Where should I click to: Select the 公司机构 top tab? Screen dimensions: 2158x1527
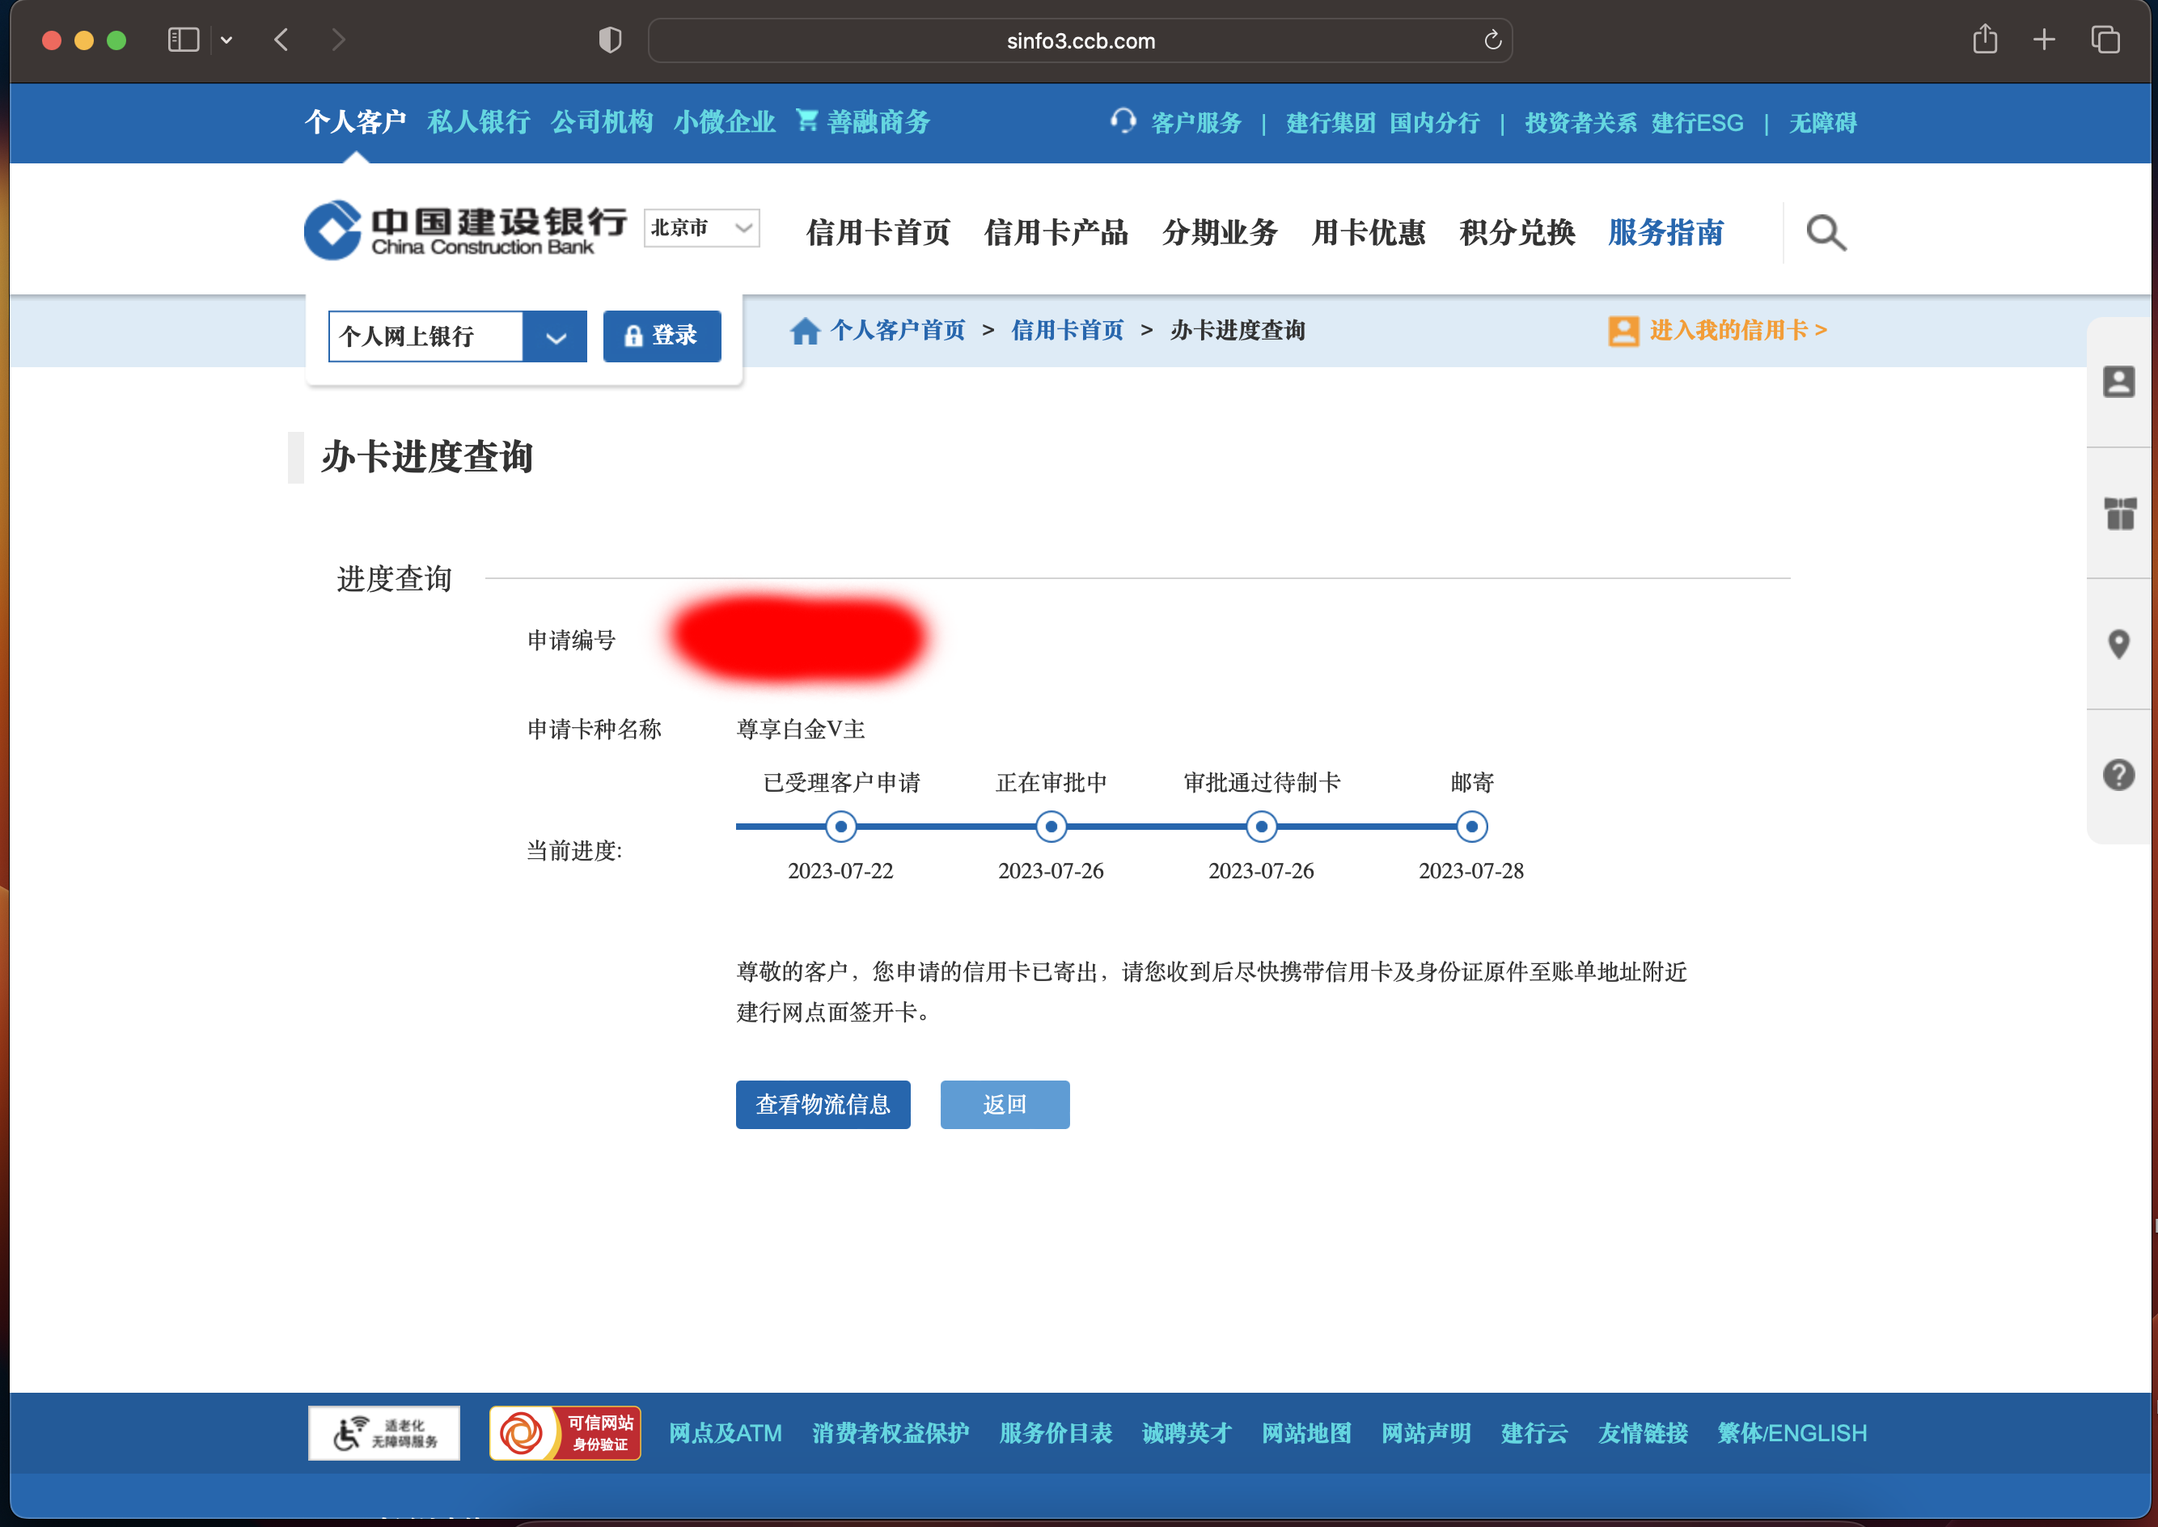click(x=602, y=121)
